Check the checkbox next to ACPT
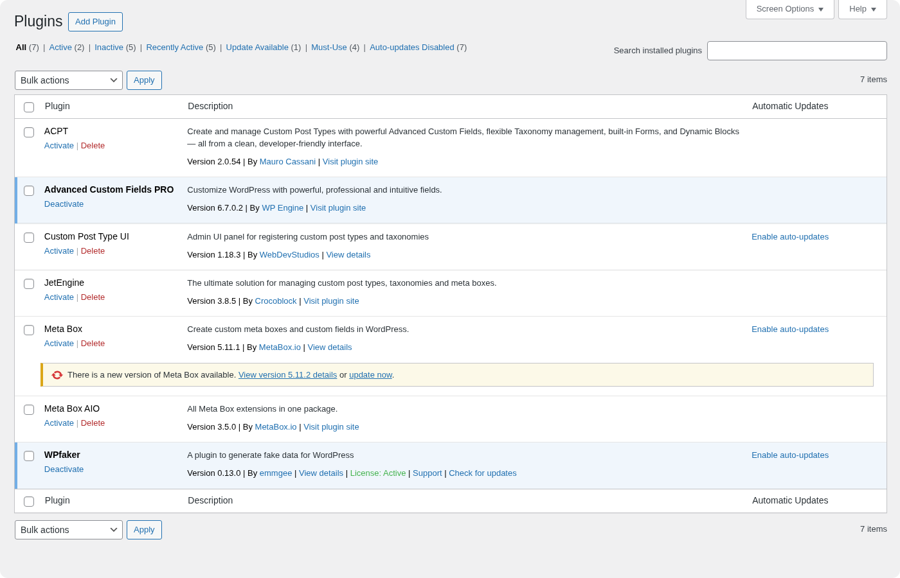Image resolution: width=900 pixels, height=578 pixels. click(29, 132)
